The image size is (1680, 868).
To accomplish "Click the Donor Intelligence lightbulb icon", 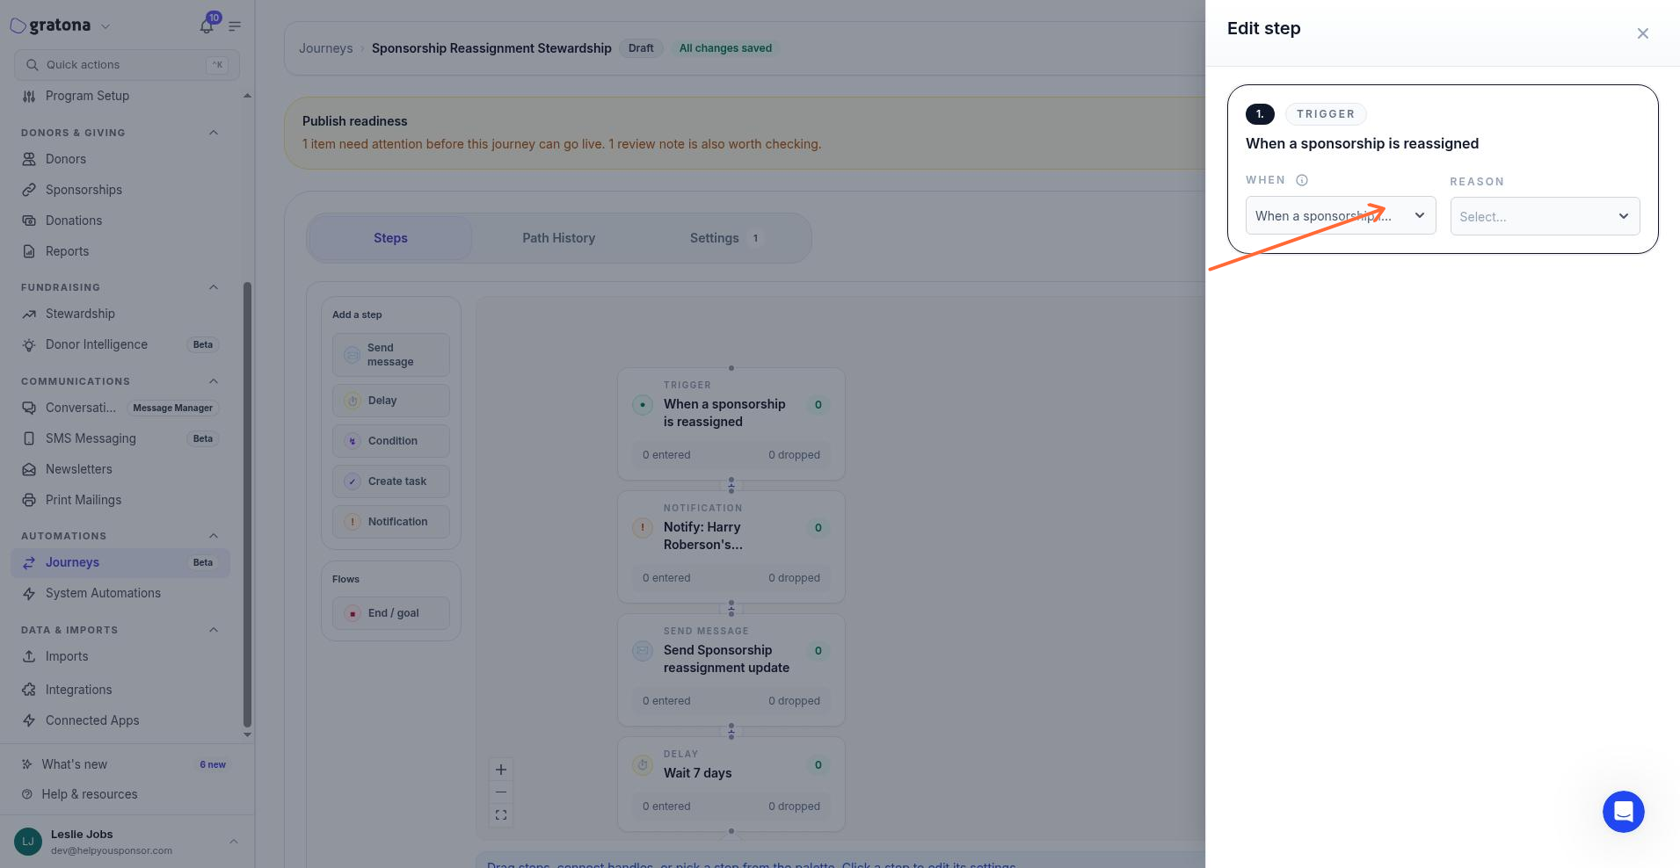I will tap(29, 344).
